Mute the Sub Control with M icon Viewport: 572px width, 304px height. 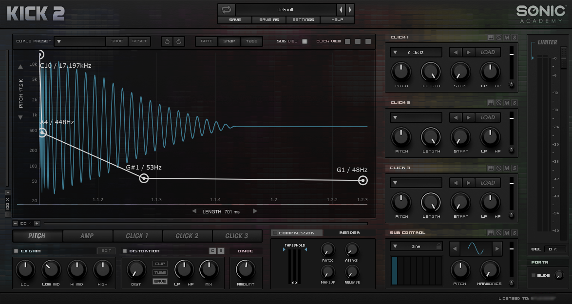(507, 233)
